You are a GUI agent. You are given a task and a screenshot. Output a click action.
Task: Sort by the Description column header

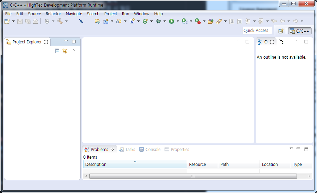(x=135, y=164)
